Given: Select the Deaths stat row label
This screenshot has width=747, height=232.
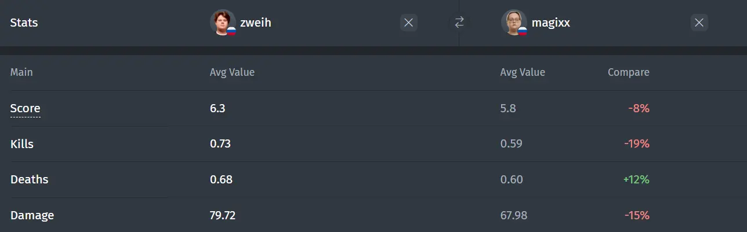Looking at the screenshot, I should point(29,179).
